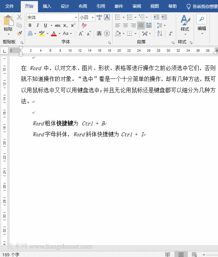Screen dimensions: 218x257
Task: Open the underline style dropdown arrow
Action: point(51,25)
